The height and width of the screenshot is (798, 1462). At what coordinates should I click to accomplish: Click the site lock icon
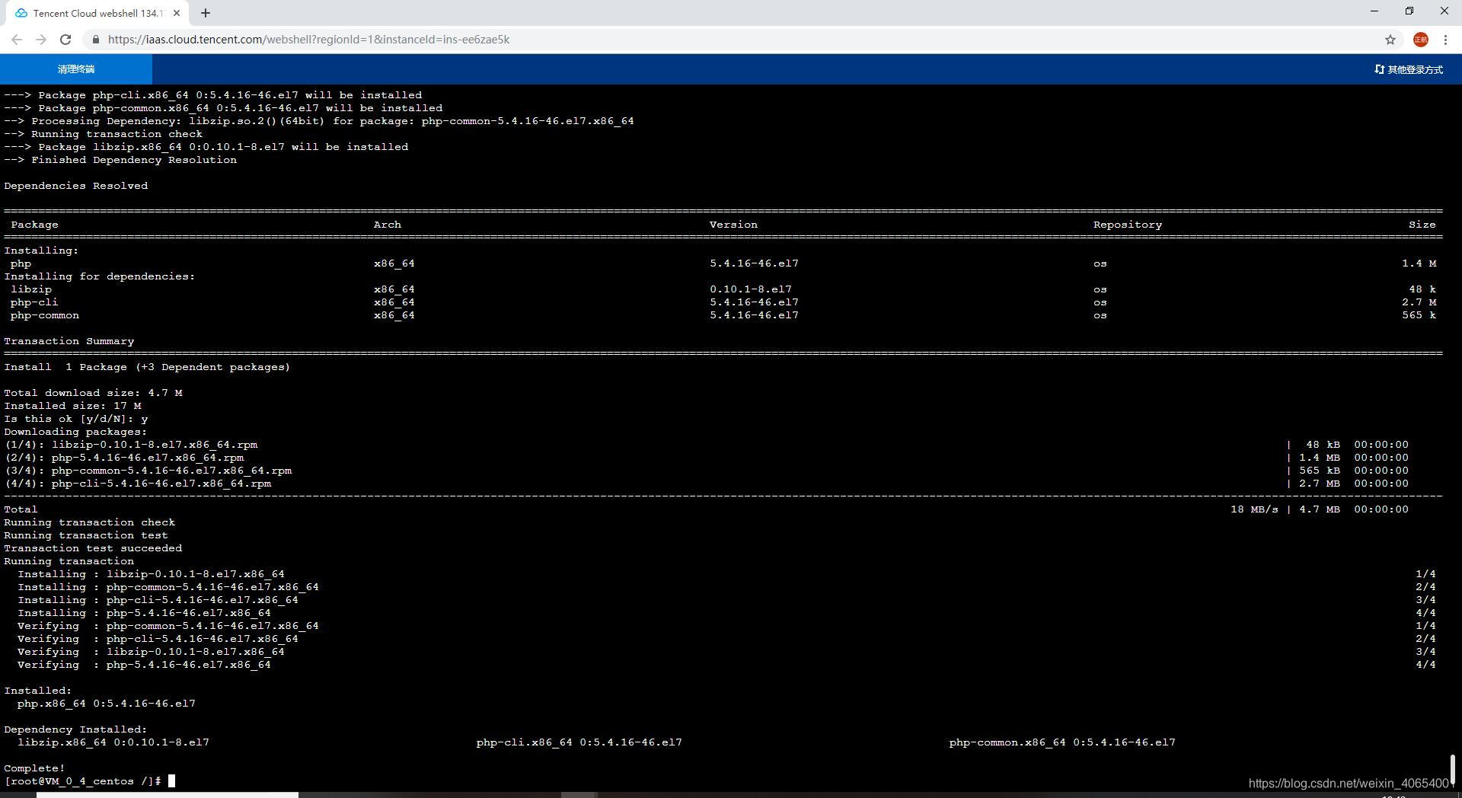click(x=95, y=40)
